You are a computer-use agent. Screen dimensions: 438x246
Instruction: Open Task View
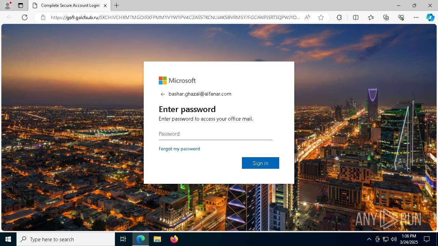click(x=123, y=239)
